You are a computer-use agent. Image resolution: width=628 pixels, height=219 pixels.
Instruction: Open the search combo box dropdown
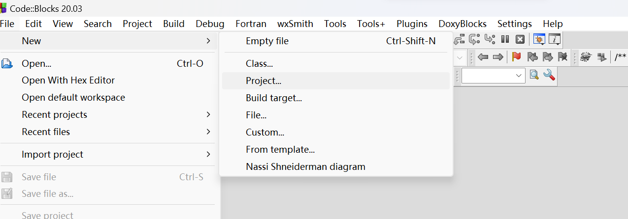pyautogui.click(x=519, y=76)
